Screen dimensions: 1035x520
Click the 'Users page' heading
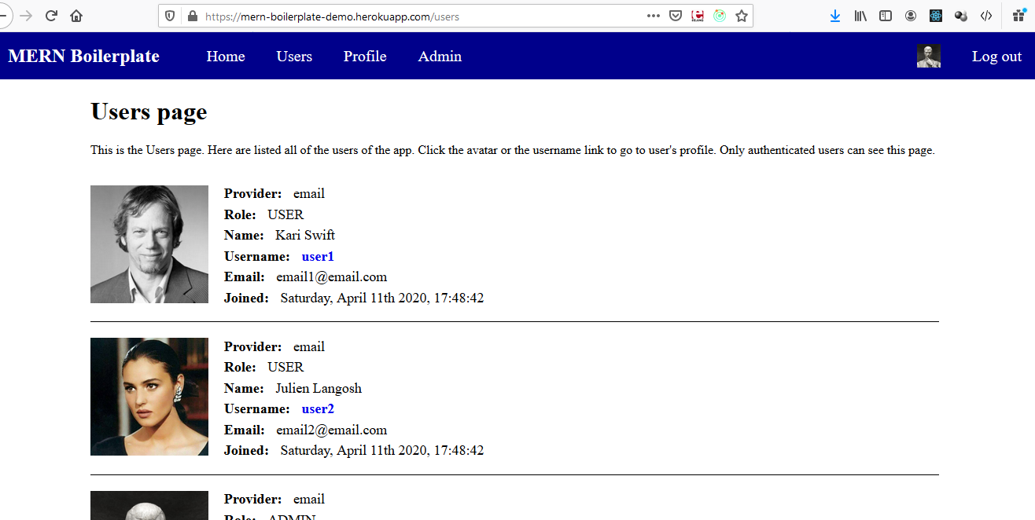click(x=149, y=112)
